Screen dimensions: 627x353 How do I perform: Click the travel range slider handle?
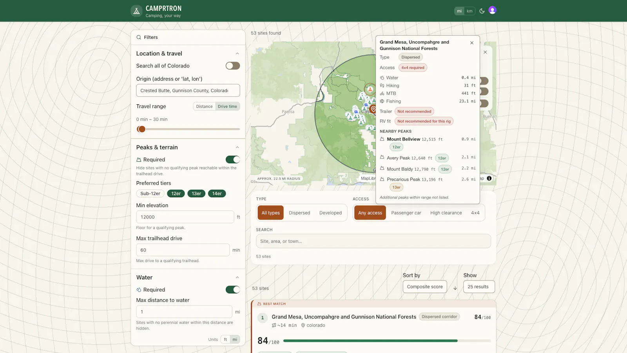coord(141,129)
